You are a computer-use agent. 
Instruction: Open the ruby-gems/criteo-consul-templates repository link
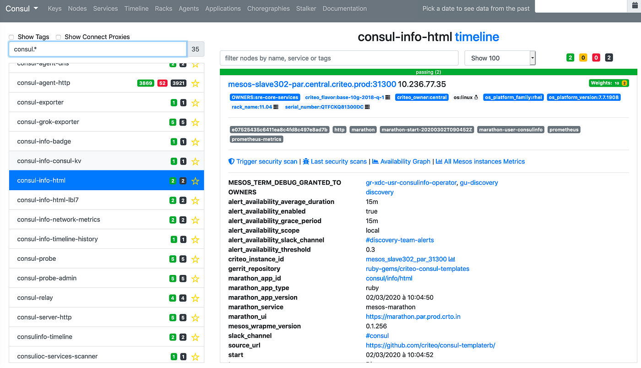(x=417, y=269)
